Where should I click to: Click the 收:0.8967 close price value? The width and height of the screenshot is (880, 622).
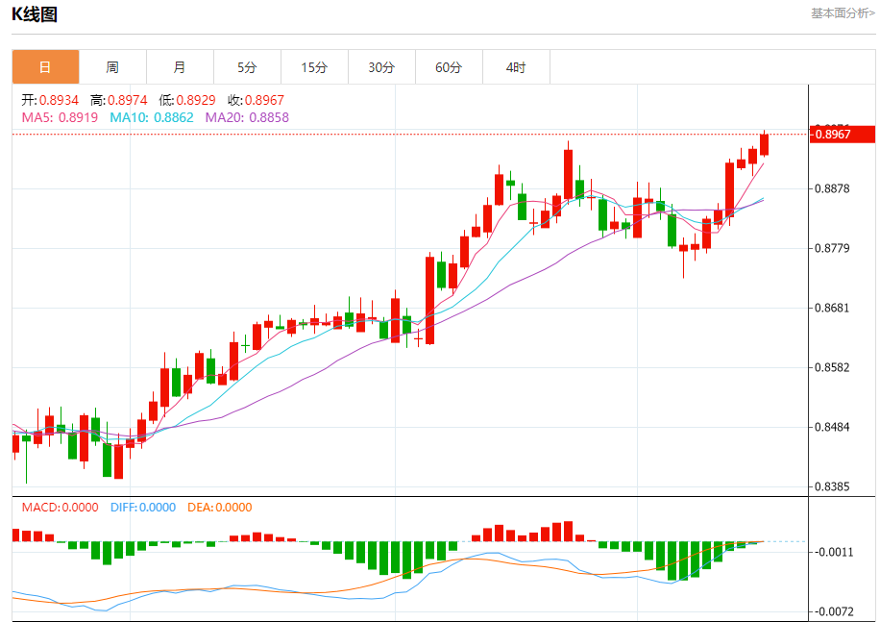click(x=256, y=100)
